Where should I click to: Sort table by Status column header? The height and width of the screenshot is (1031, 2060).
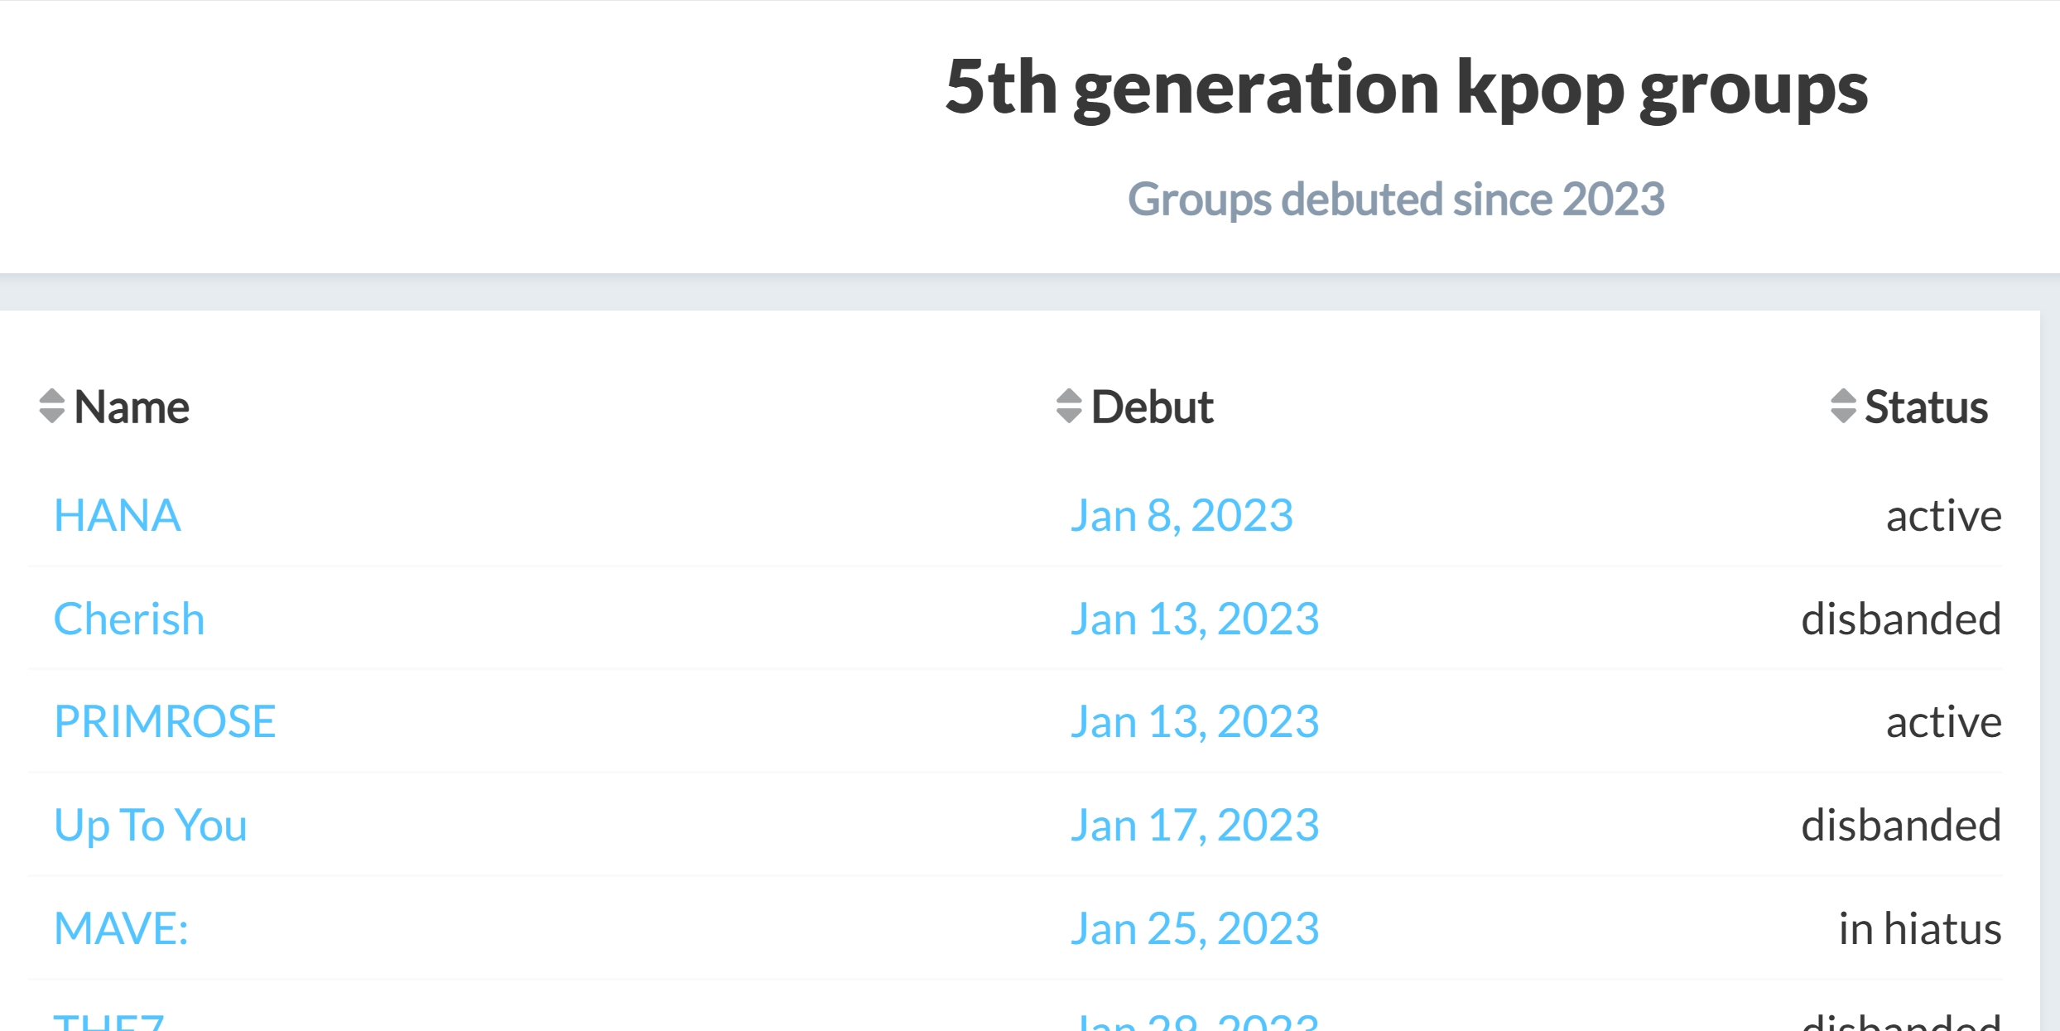[x=1926, y=407]
